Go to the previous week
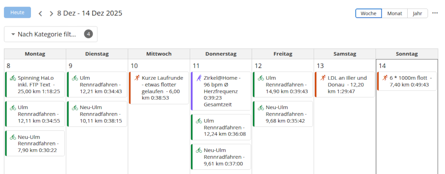This screenshot has height=174, width=445. pyautogui.click(x=40, y=13)
